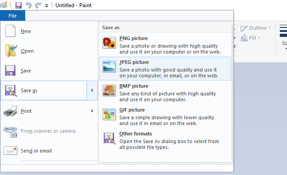This screenshot has height=175, width=287.
Task: Select the PNG picture flower icon
Action: point(109,43)
